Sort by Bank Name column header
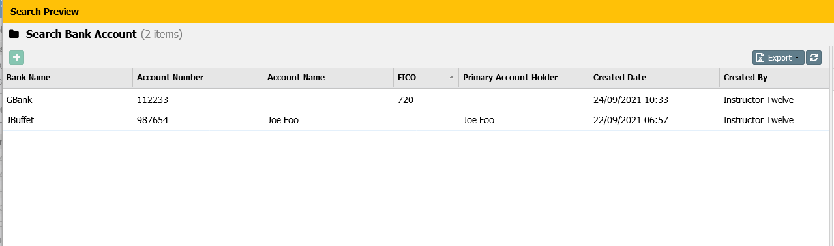The image size is (834, 246). point(28,77)
